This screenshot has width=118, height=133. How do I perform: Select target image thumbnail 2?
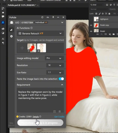click(x=42, y=48)
